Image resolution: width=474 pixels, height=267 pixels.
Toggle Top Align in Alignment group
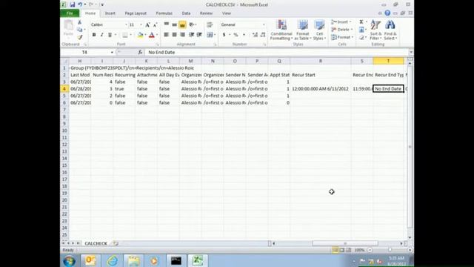pos(166,24)
